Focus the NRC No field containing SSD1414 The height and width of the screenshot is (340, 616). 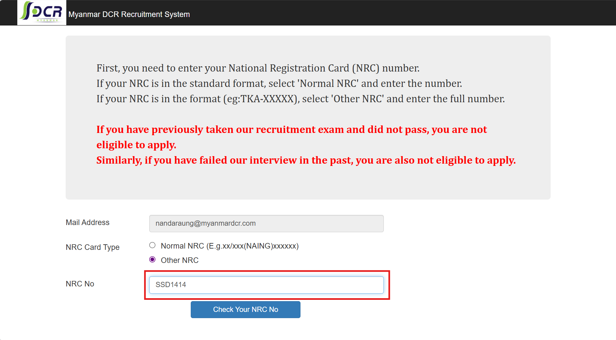pyautogui.click(x=266, y=285)
